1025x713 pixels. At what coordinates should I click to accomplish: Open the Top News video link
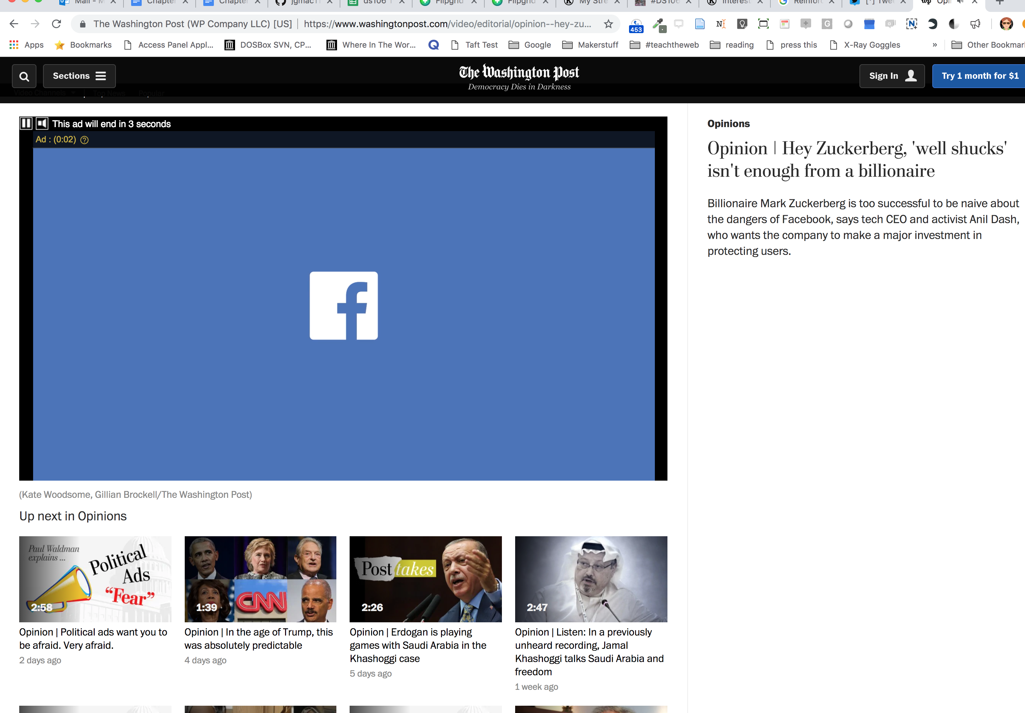coord(109,93)
